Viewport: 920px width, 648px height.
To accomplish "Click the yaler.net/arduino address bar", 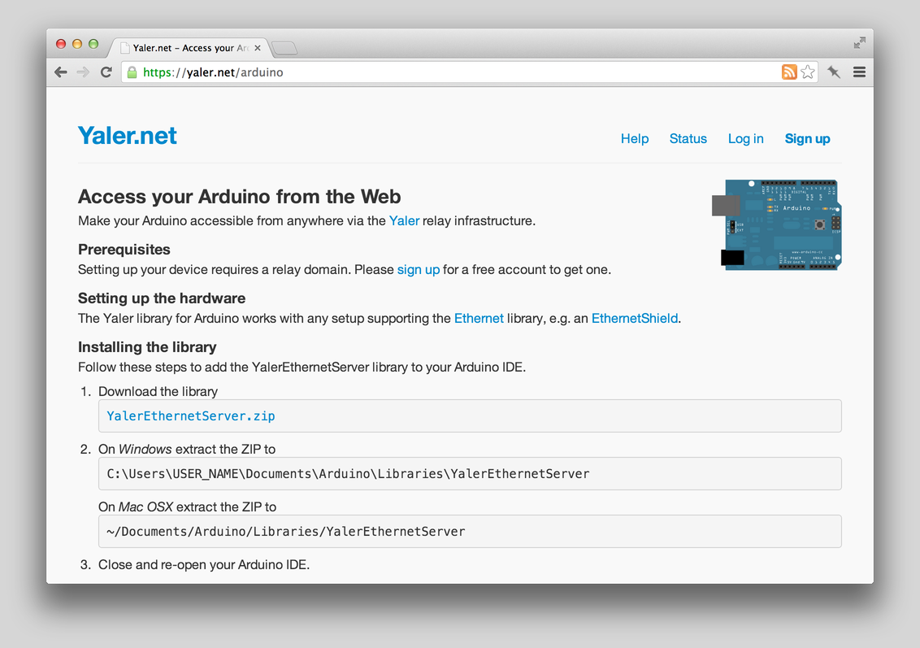I will pyautogui.click(x=452, y=72).
